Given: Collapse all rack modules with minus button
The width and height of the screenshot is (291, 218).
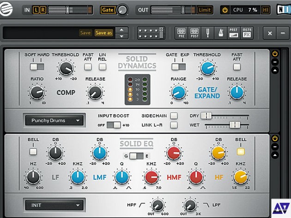Looking at the screenshot, I should 283,33.
